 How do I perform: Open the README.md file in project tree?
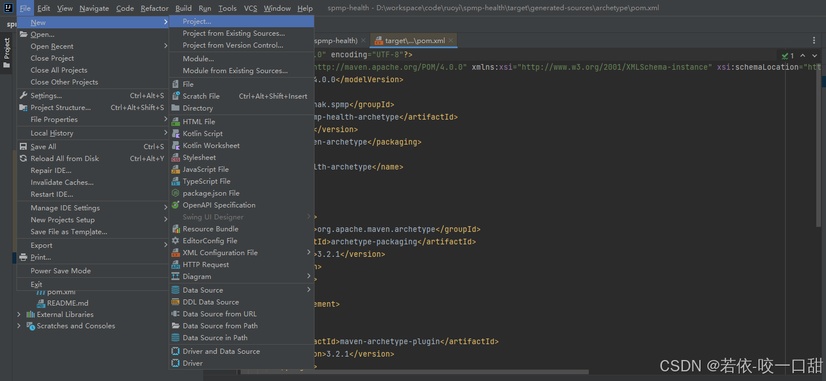(x=67, y=303)
